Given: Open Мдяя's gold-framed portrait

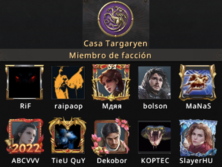Looking at the screenshot, I should click(x=111, y=83).
